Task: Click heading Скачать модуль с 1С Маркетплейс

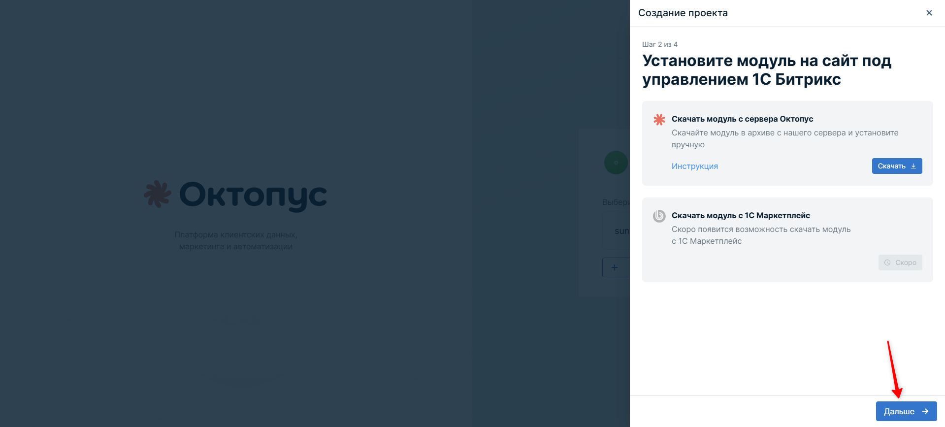Action: pyautogui.click(x=741, y=215)
